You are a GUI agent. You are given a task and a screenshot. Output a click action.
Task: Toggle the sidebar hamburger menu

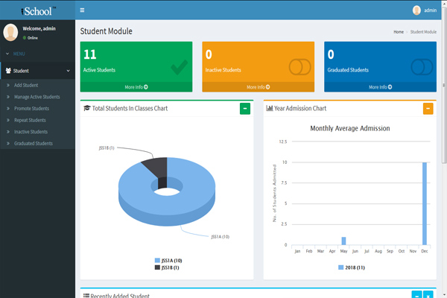click(x=82, y=10)
